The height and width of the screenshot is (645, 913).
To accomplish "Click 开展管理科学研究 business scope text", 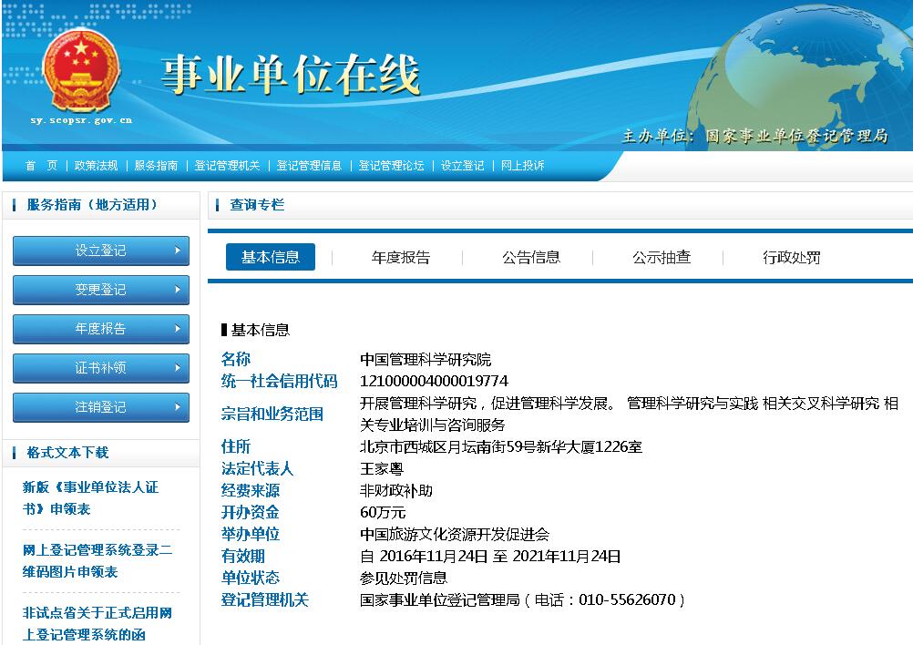I will click(x=629, y=414).
